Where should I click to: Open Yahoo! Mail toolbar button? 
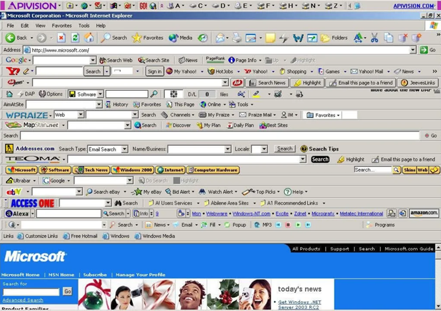[x=367, y=72]
